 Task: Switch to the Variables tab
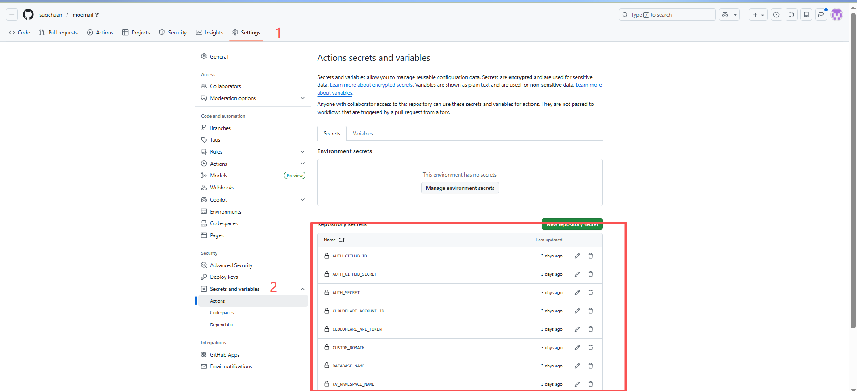pyautogui.click(x=363, y=134)
